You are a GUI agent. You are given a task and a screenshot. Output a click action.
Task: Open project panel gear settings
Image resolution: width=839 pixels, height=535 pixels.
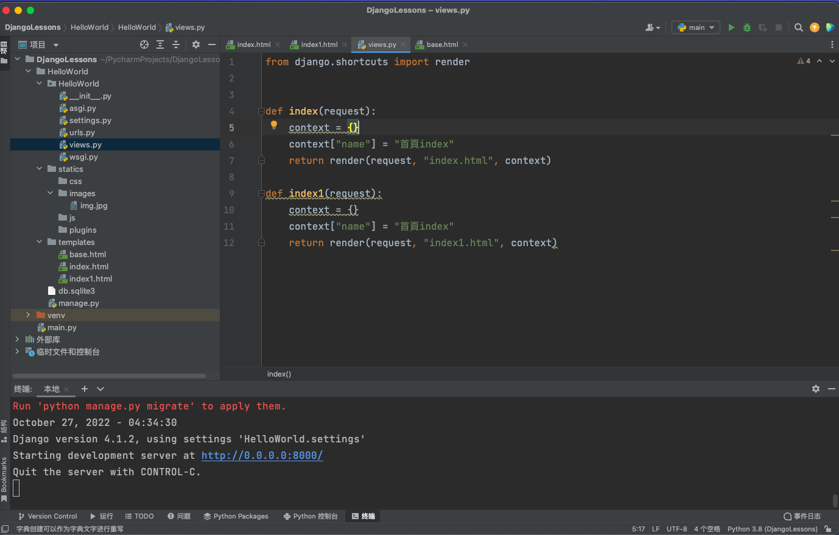pos(195,44)
